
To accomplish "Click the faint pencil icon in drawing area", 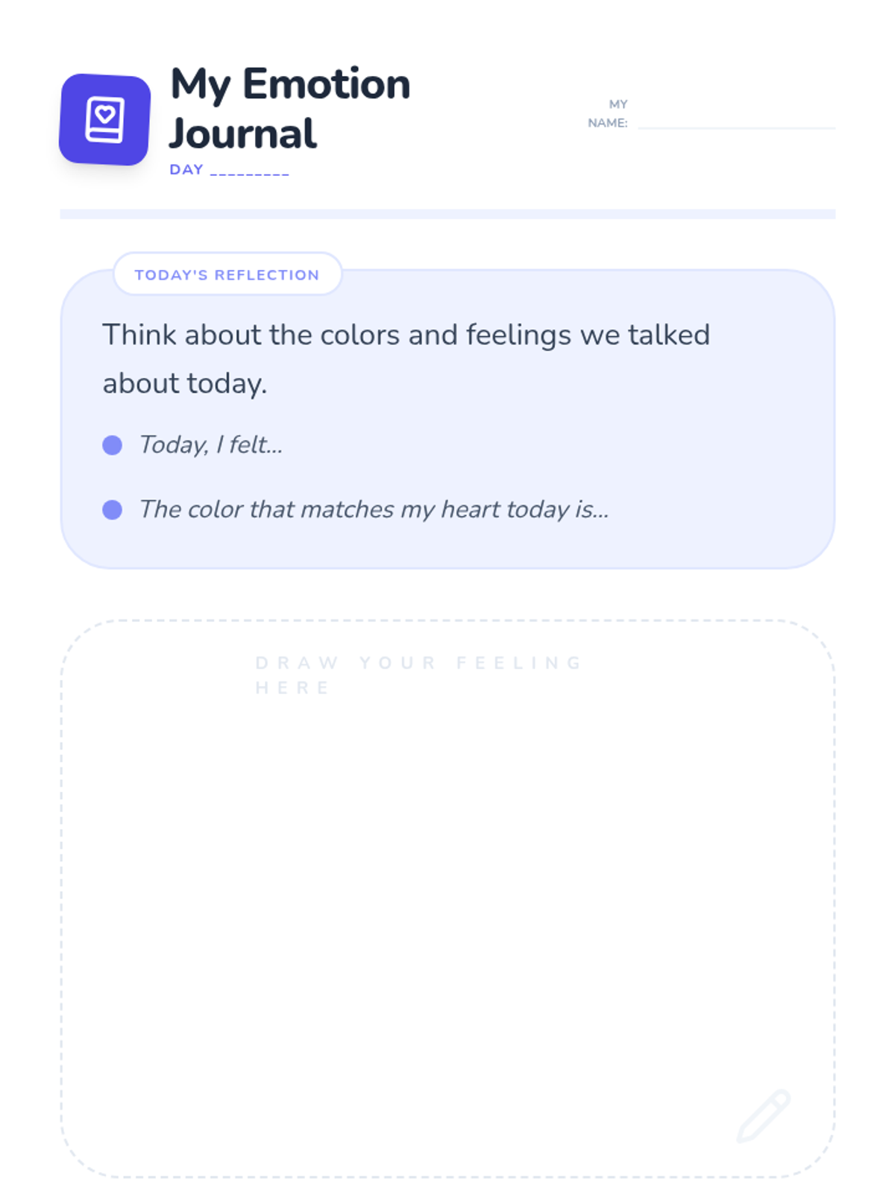I will pos(764,1115).
